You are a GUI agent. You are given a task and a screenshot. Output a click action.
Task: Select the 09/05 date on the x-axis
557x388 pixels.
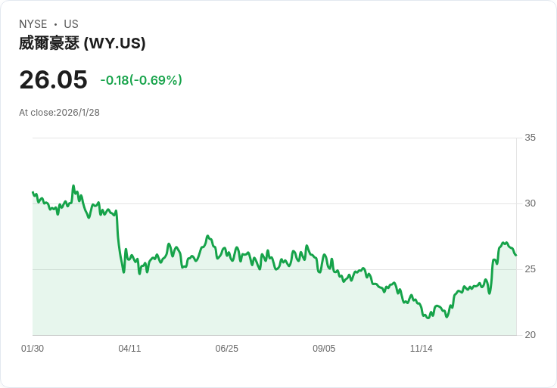(324, 349)
